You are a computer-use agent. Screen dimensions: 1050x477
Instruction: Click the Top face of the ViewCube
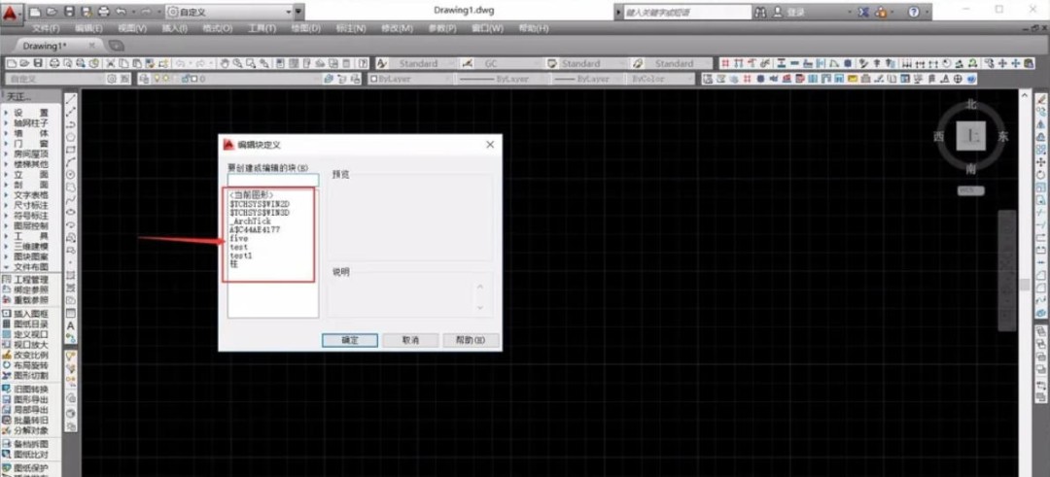(970, 136)
